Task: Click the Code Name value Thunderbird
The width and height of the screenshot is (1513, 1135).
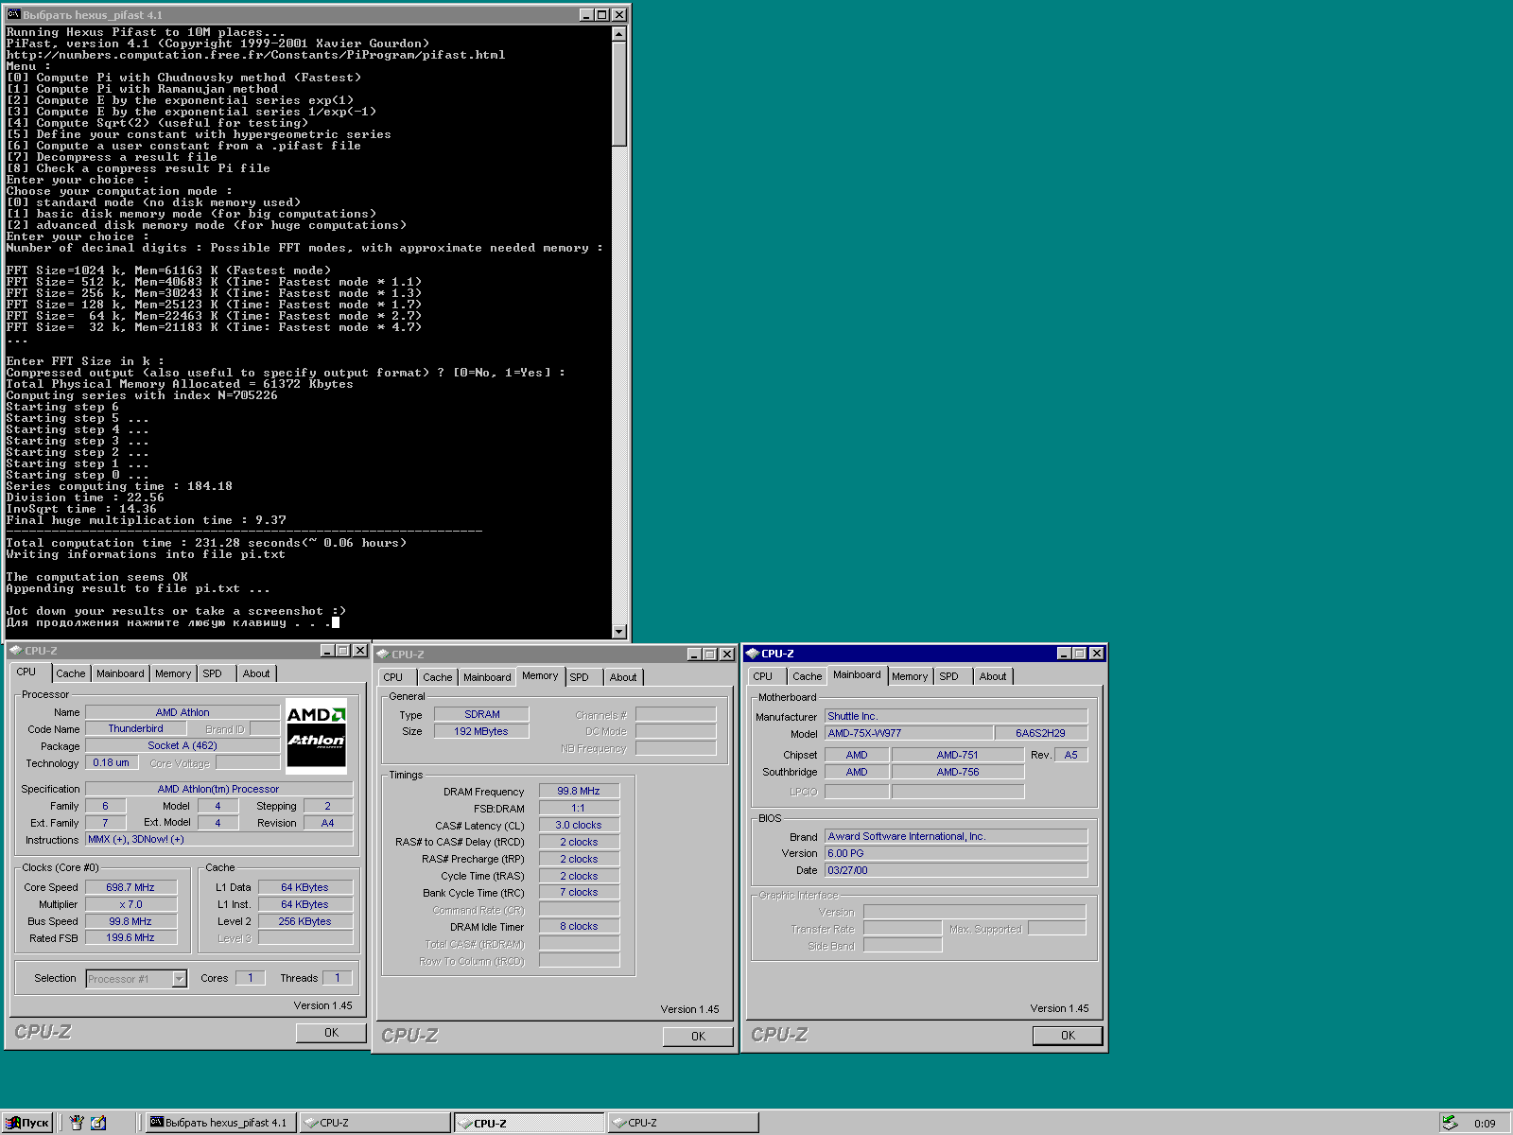Action: (x=135, y=729)
